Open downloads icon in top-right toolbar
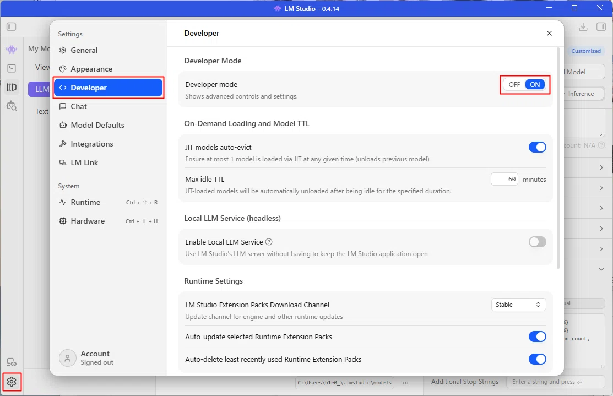Viewport: 613px width, 396px height. 583,26
